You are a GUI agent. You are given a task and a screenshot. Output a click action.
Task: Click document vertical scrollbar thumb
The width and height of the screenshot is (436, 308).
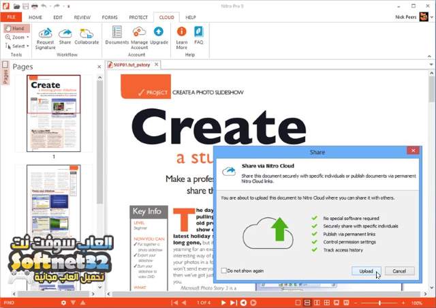(431, 89)
